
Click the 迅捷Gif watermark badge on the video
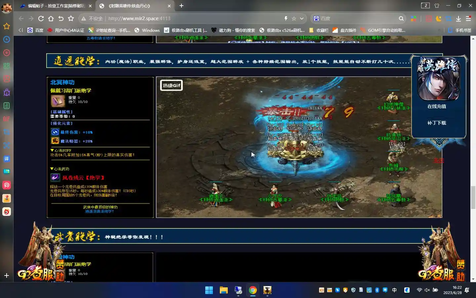point(172,85)
